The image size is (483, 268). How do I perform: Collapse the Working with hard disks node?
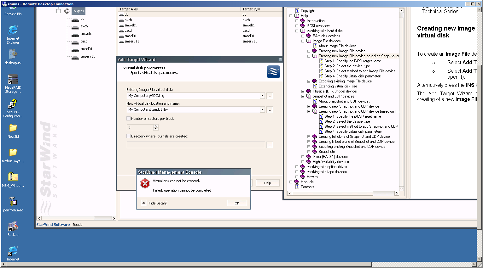point(297,31)
